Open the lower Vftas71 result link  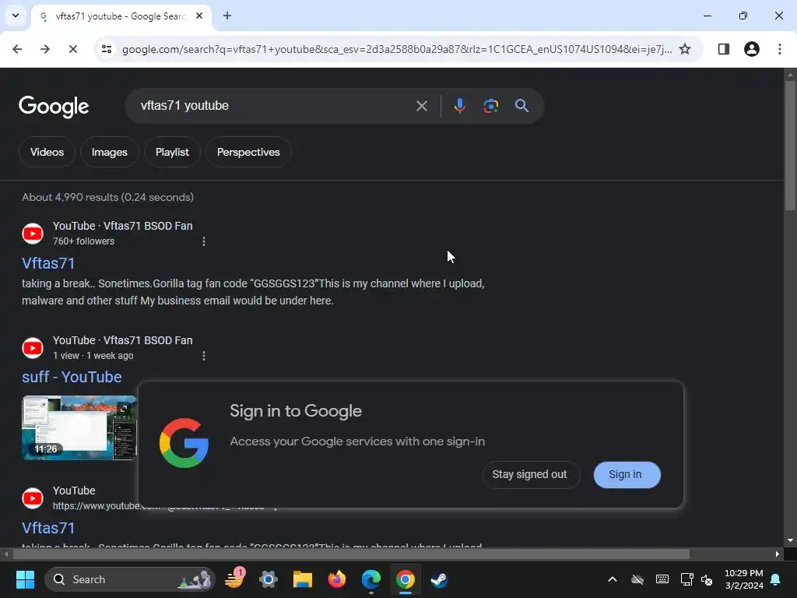[x=48, y=529]
